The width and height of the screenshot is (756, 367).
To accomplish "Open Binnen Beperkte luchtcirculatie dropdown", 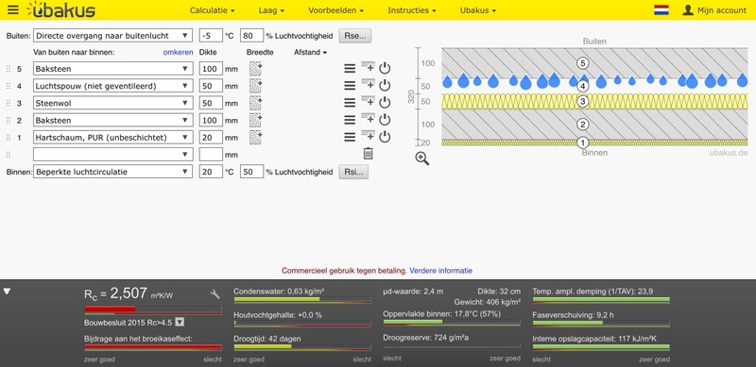I will click(112, 172).
